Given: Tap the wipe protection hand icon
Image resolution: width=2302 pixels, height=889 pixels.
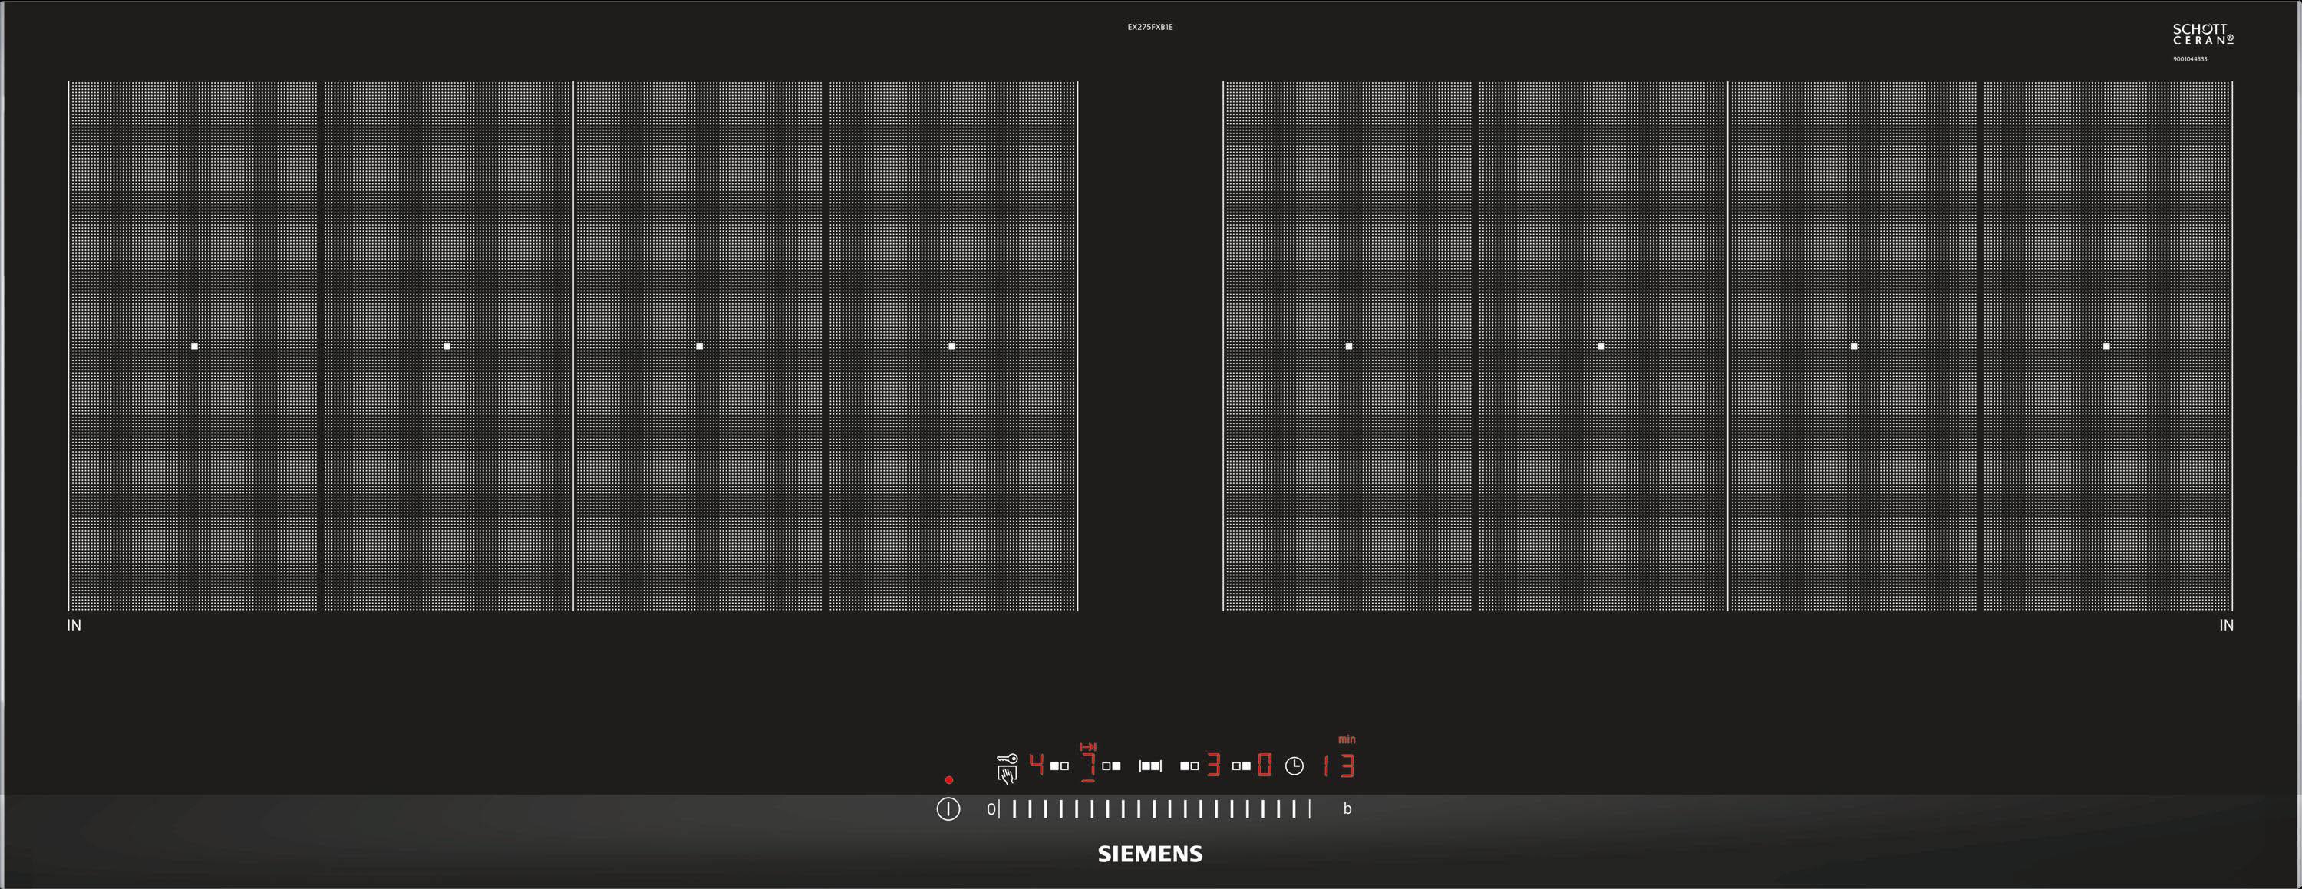Looking at the screenshot, I should (1007, 775).
